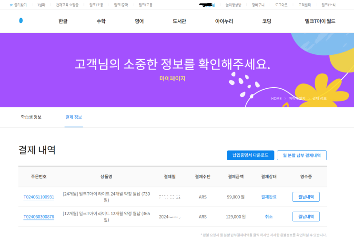Open the 밀크T소식 link
This screenshot has height=248, width=354.
tap(328, 5)
